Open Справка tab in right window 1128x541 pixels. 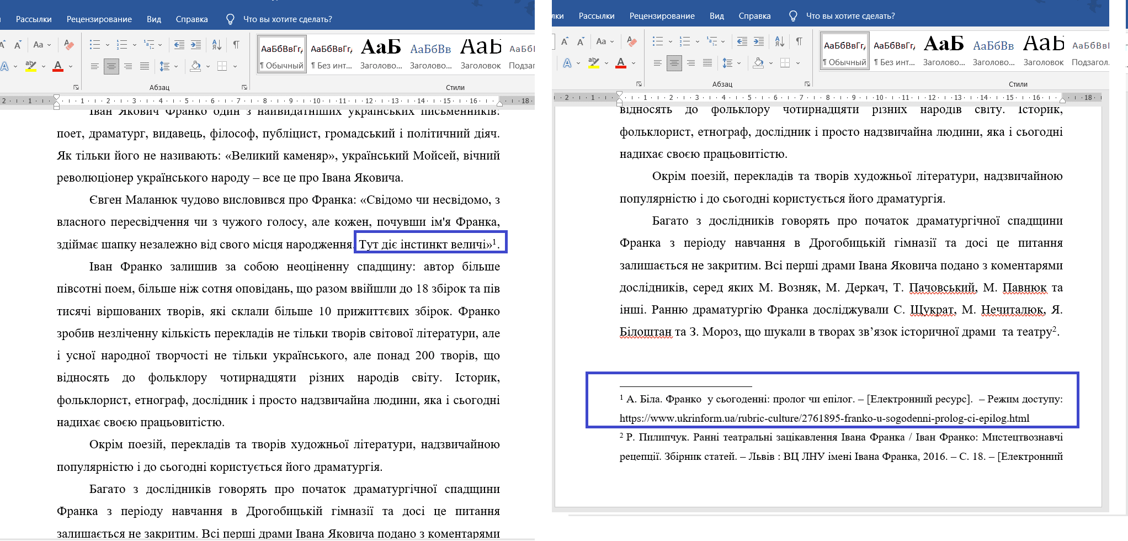754,16
